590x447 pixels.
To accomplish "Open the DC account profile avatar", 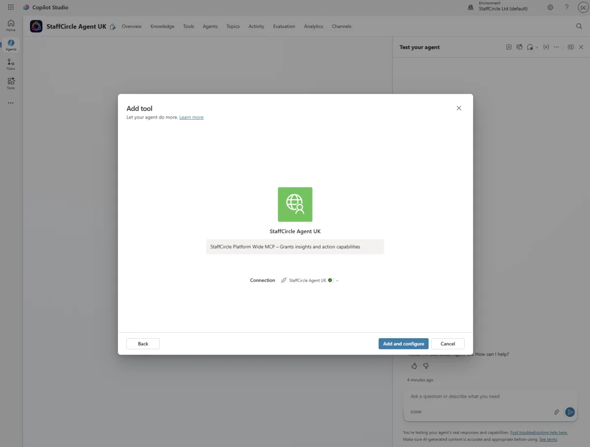I will pos(583,7).
